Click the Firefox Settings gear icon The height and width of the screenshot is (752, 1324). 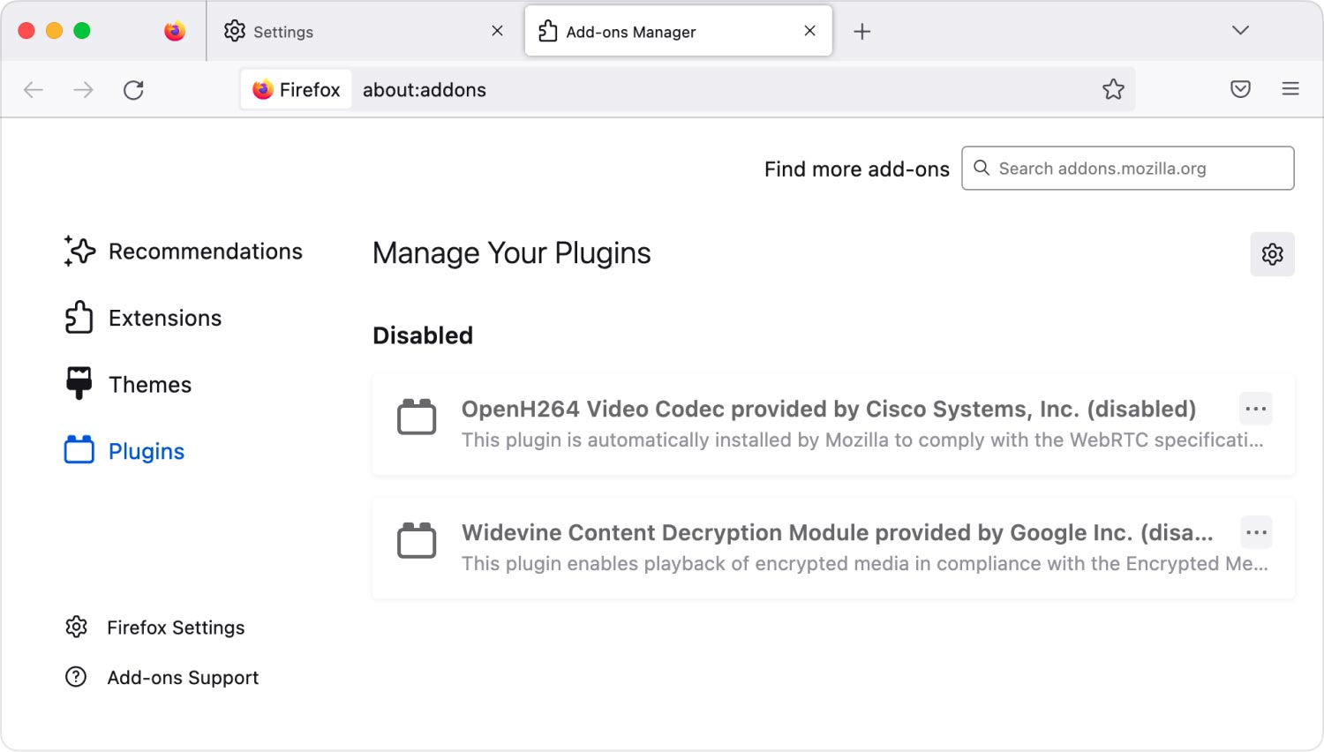point(77,627)
